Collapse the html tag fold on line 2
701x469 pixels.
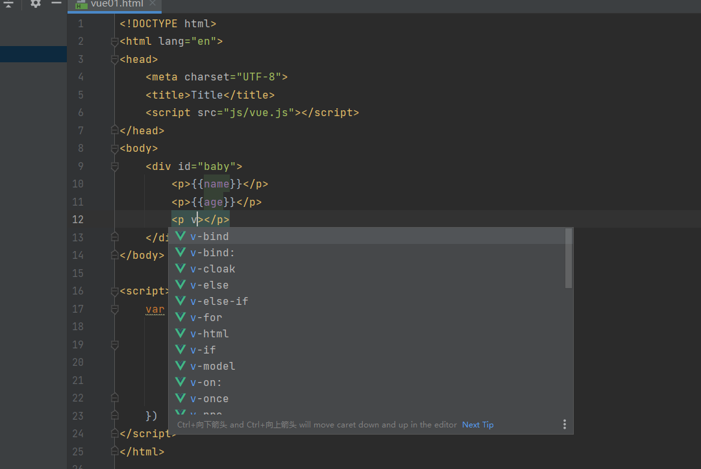(114, 42)
